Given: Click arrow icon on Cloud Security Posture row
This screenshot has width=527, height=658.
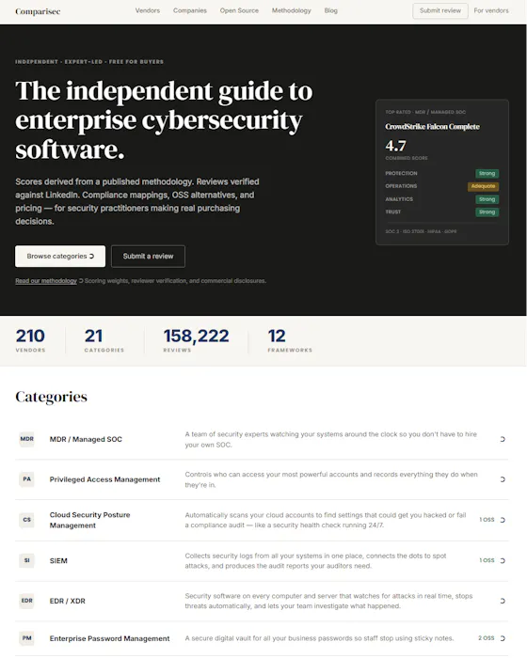Looking at the screenshot, I should click(503, 520).
